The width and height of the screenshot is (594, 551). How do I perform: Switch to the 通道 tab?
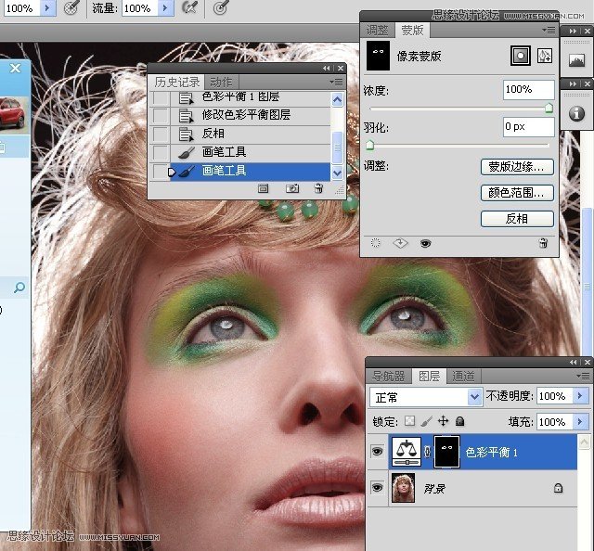pyautogui.click(x=463, y=376)
